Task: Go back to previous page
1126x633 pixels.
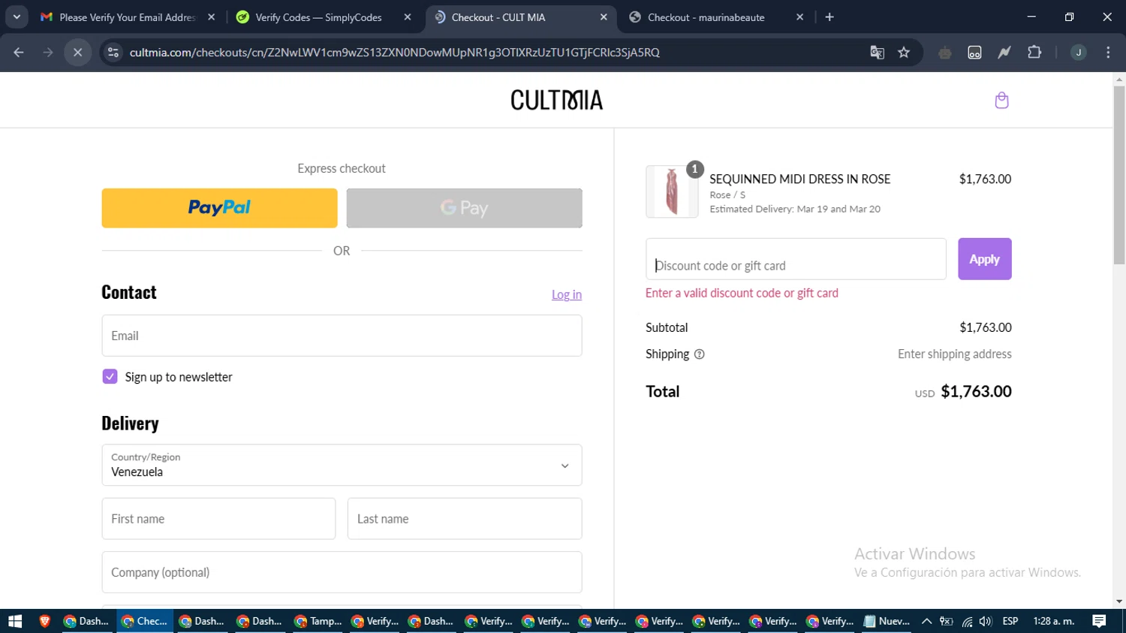Action: pyautogui.click(x=19, y=53)
